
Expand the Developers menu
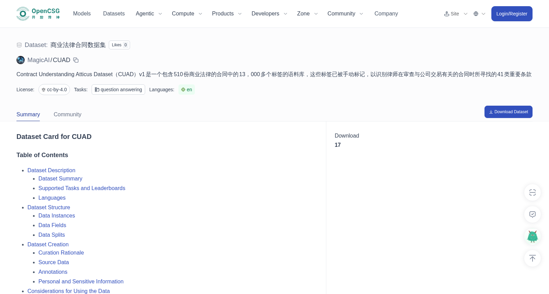tap(269, 14)
